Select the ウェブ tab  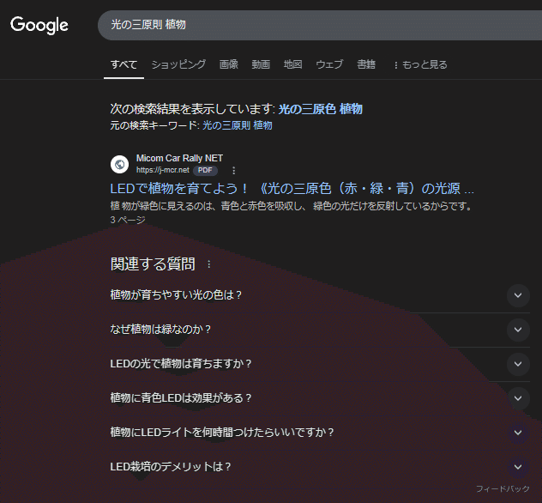pyautogui.click(x=329, y=64)
